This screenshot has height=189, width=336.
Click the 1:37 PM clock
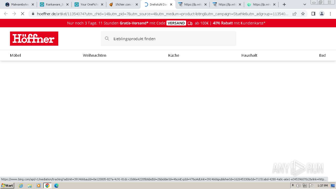[x=323, y=186]
